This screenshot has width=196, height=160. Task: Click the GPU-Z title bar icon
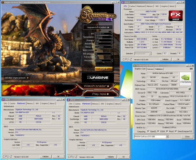pyautogui.click(x=135, y=65)
